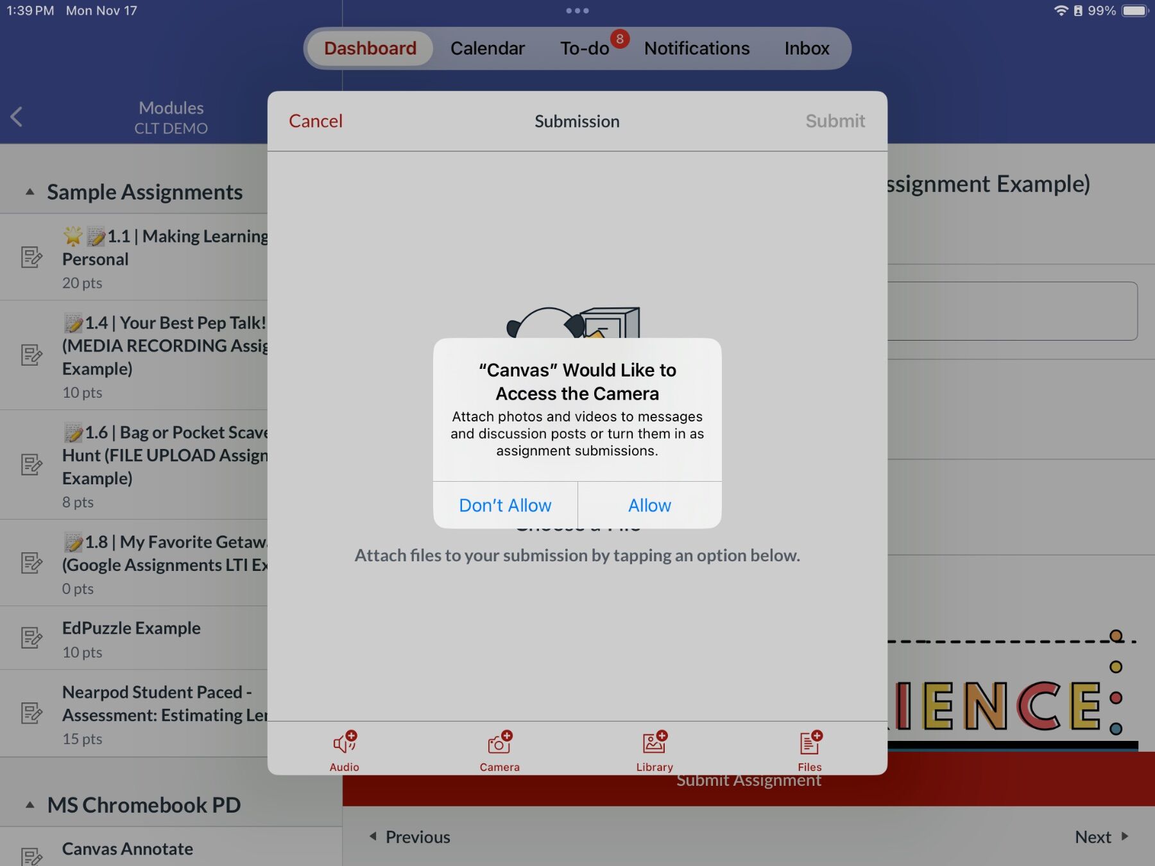
Task: Switch to the Calendar tab
Action: [x=487, y=48]
